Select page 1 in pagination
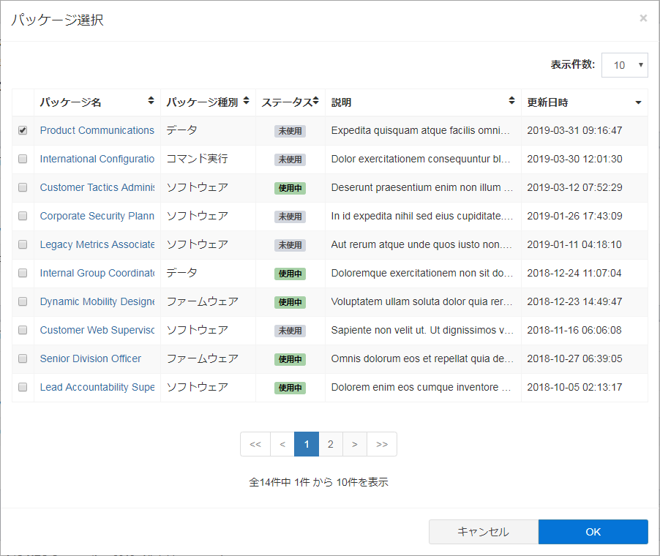 (x=307, y=444)
